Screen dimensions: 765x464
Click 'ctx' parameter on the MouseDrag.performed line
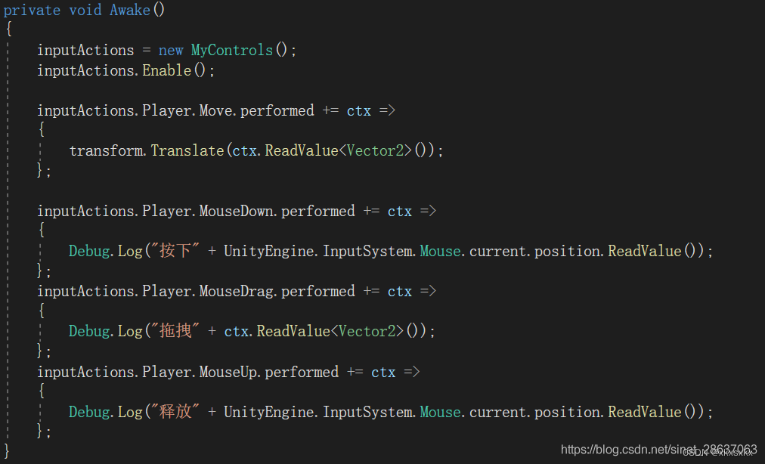400,292
